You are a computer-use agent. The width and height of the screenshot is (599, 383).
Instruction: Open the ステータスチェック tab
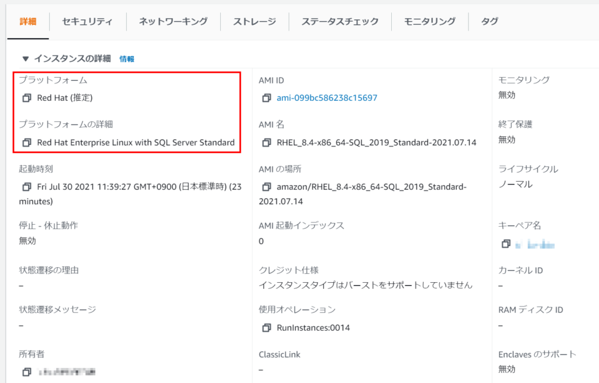click(x=339, y=21)
